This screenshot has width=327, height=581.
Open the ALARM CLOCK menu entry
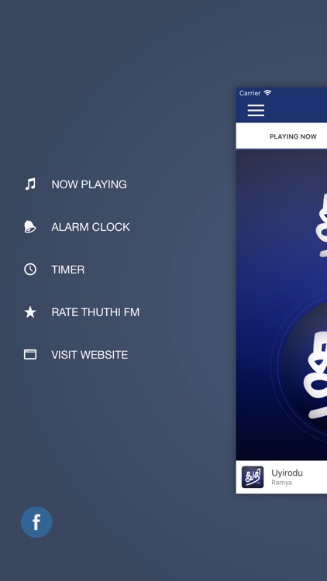[91, 227]
